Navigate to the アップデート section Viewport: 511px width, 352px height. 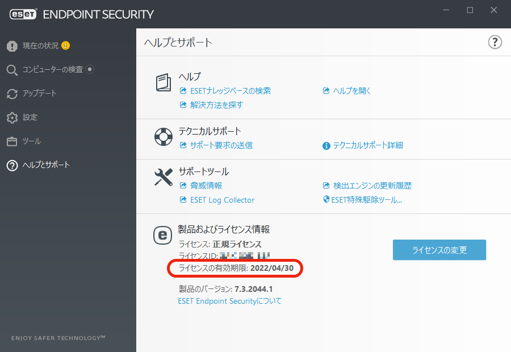[38, 94]
